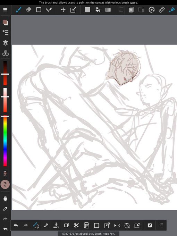Viewport: 177px width, 236px height.
Task: Select the blue pen tool at toolbar end
Action: (172, 10)
